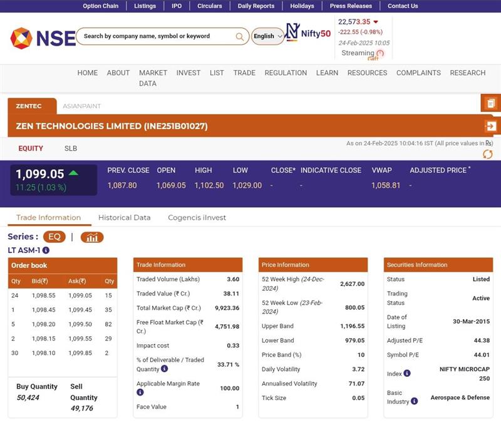501x425 pixels.
Task: Switch to the ASIANPAINT tab
Action: click(81, 106)
